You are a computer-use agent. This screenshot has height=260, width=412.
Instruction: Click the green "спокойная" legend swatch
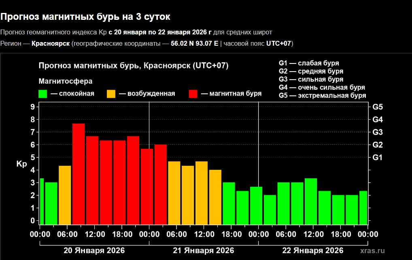43,94
